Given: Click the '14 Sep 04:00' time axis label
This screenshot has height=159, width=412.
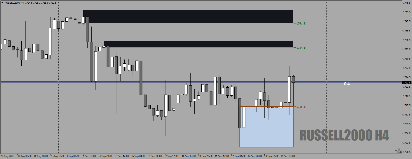Looking at the screenshot, I should coord(288,156).
